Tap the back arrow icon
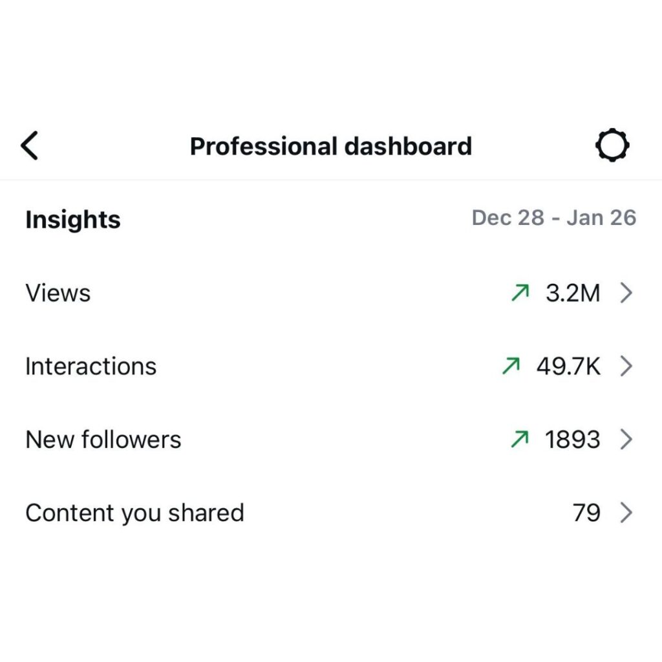This screenshot has height=662, width=662. pos(30,145)
